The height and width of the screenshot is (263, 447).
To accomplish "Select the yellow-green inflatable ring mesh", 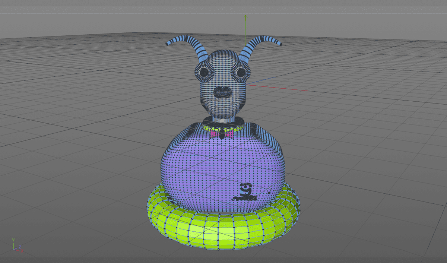I will coord(223,232).
